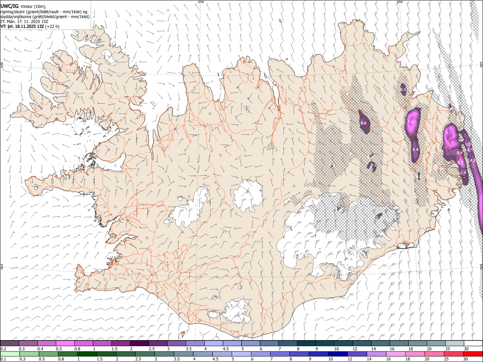Pick the violet snow swatch at 2.5
The width and height of the screenshot is (483, 362).
[158, 343]
